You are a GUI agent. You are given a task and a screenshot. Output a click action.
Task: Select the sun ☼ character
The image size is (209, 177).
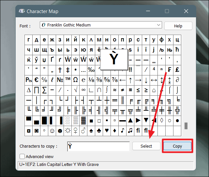click(68, 131)
